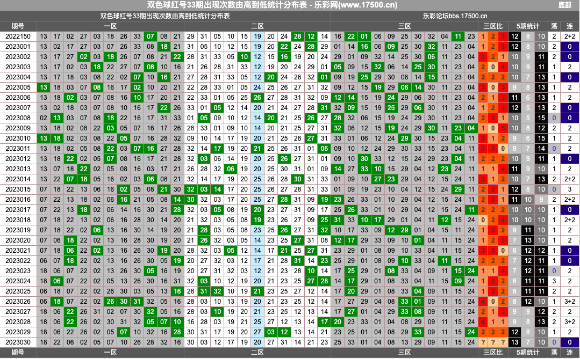Screen dimensions: 580x359
Task: Click green 05 cell in row 2023003
Action: point(338,67)
